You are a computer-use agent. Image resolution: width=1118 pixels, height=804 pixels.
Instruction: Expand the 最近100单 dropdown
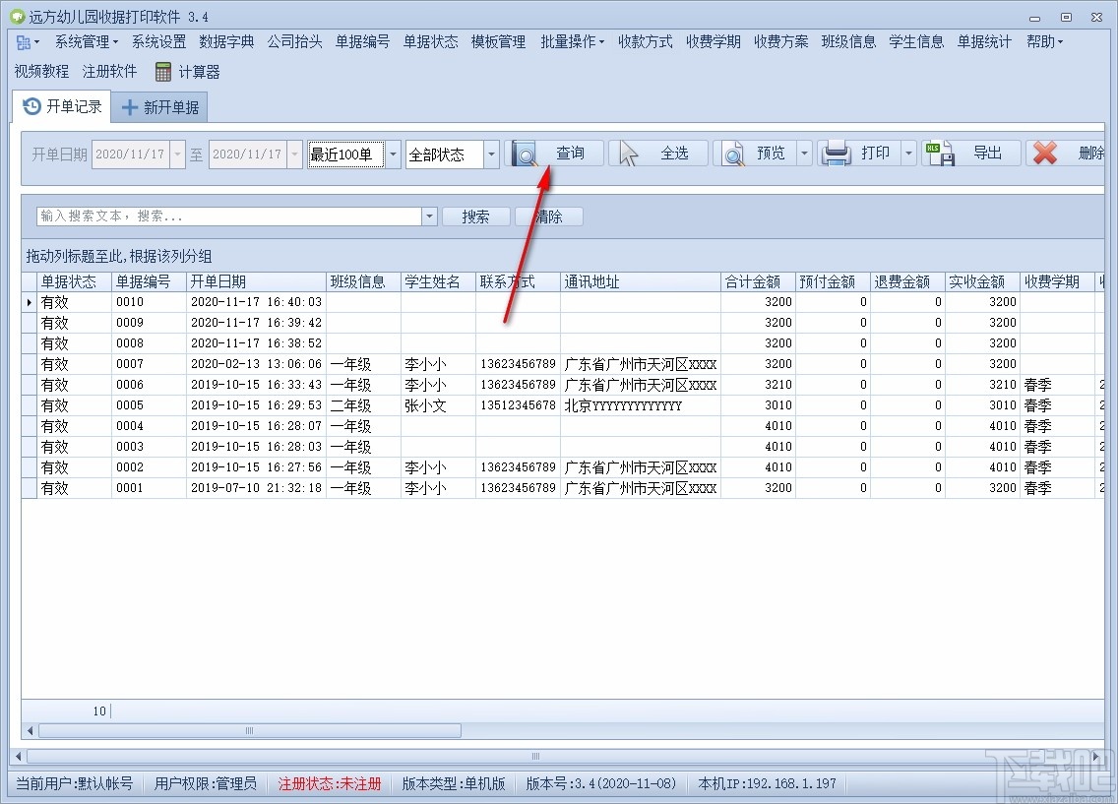[393, 154]
